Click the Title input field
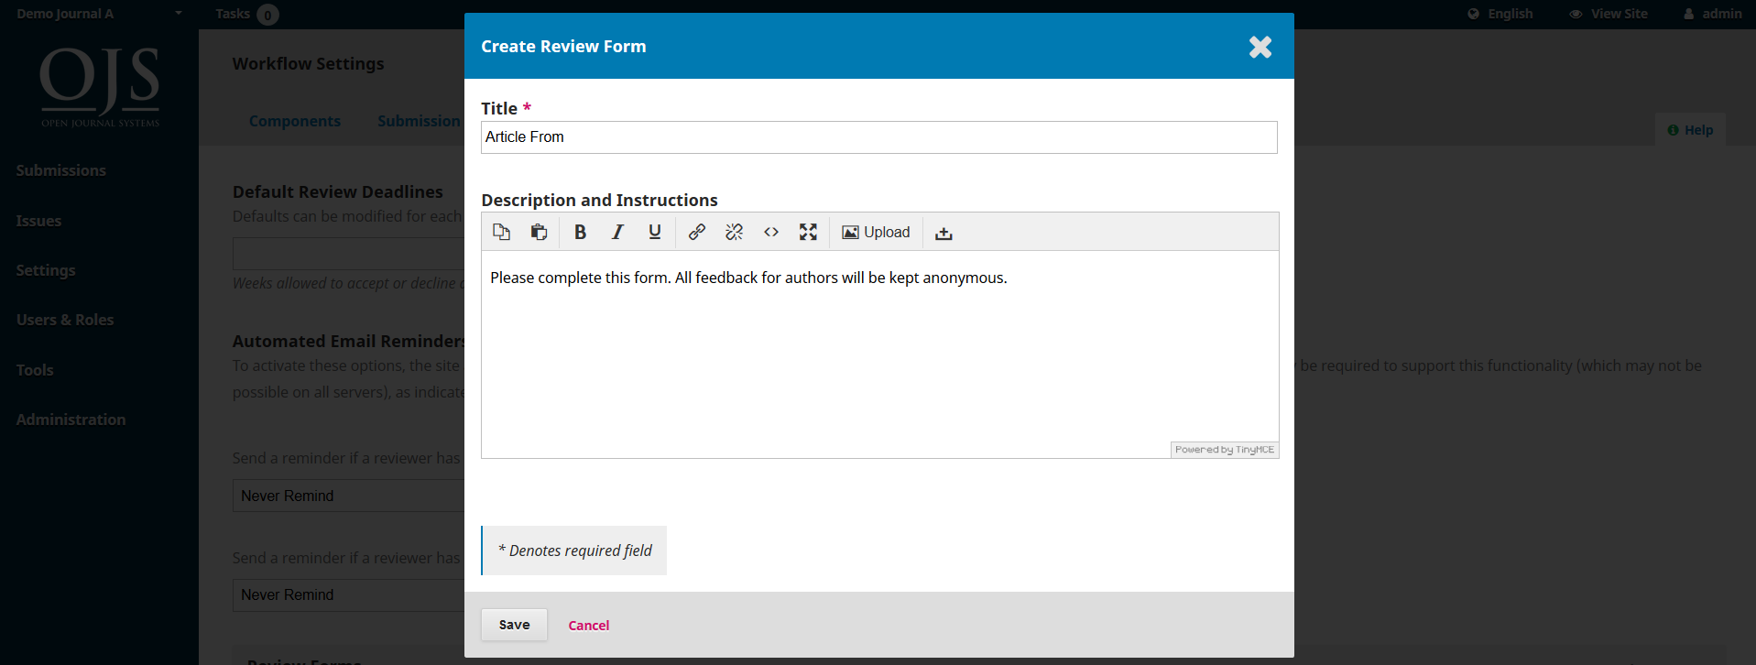Image resolution: width=1756 pixels, height=665 pixels. [878, 137]
